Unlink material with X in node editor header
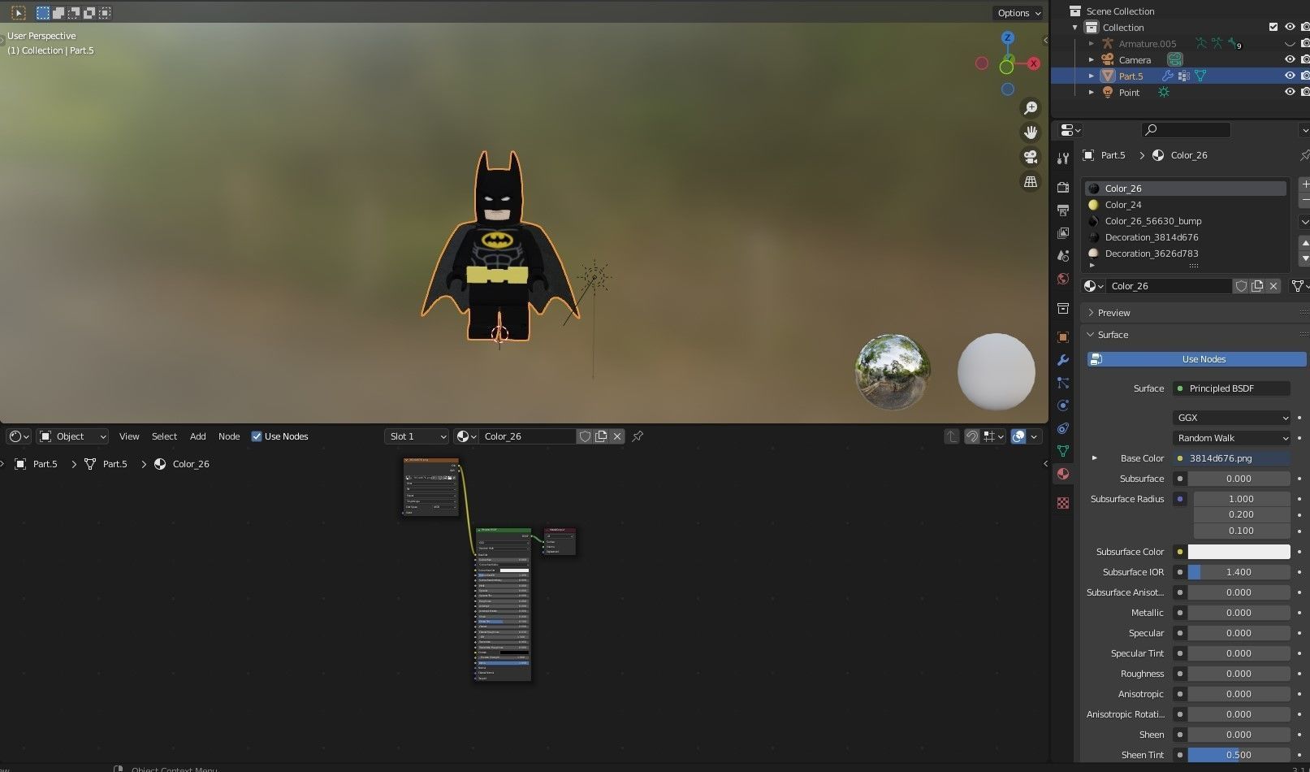Viewport: 1310px width, 772px height. pos(617,436)
